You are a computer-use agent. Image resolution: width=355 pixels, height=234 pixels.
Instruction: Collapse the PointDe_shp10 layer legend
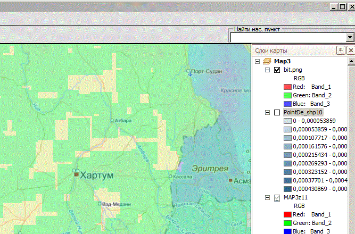(267, 112)
